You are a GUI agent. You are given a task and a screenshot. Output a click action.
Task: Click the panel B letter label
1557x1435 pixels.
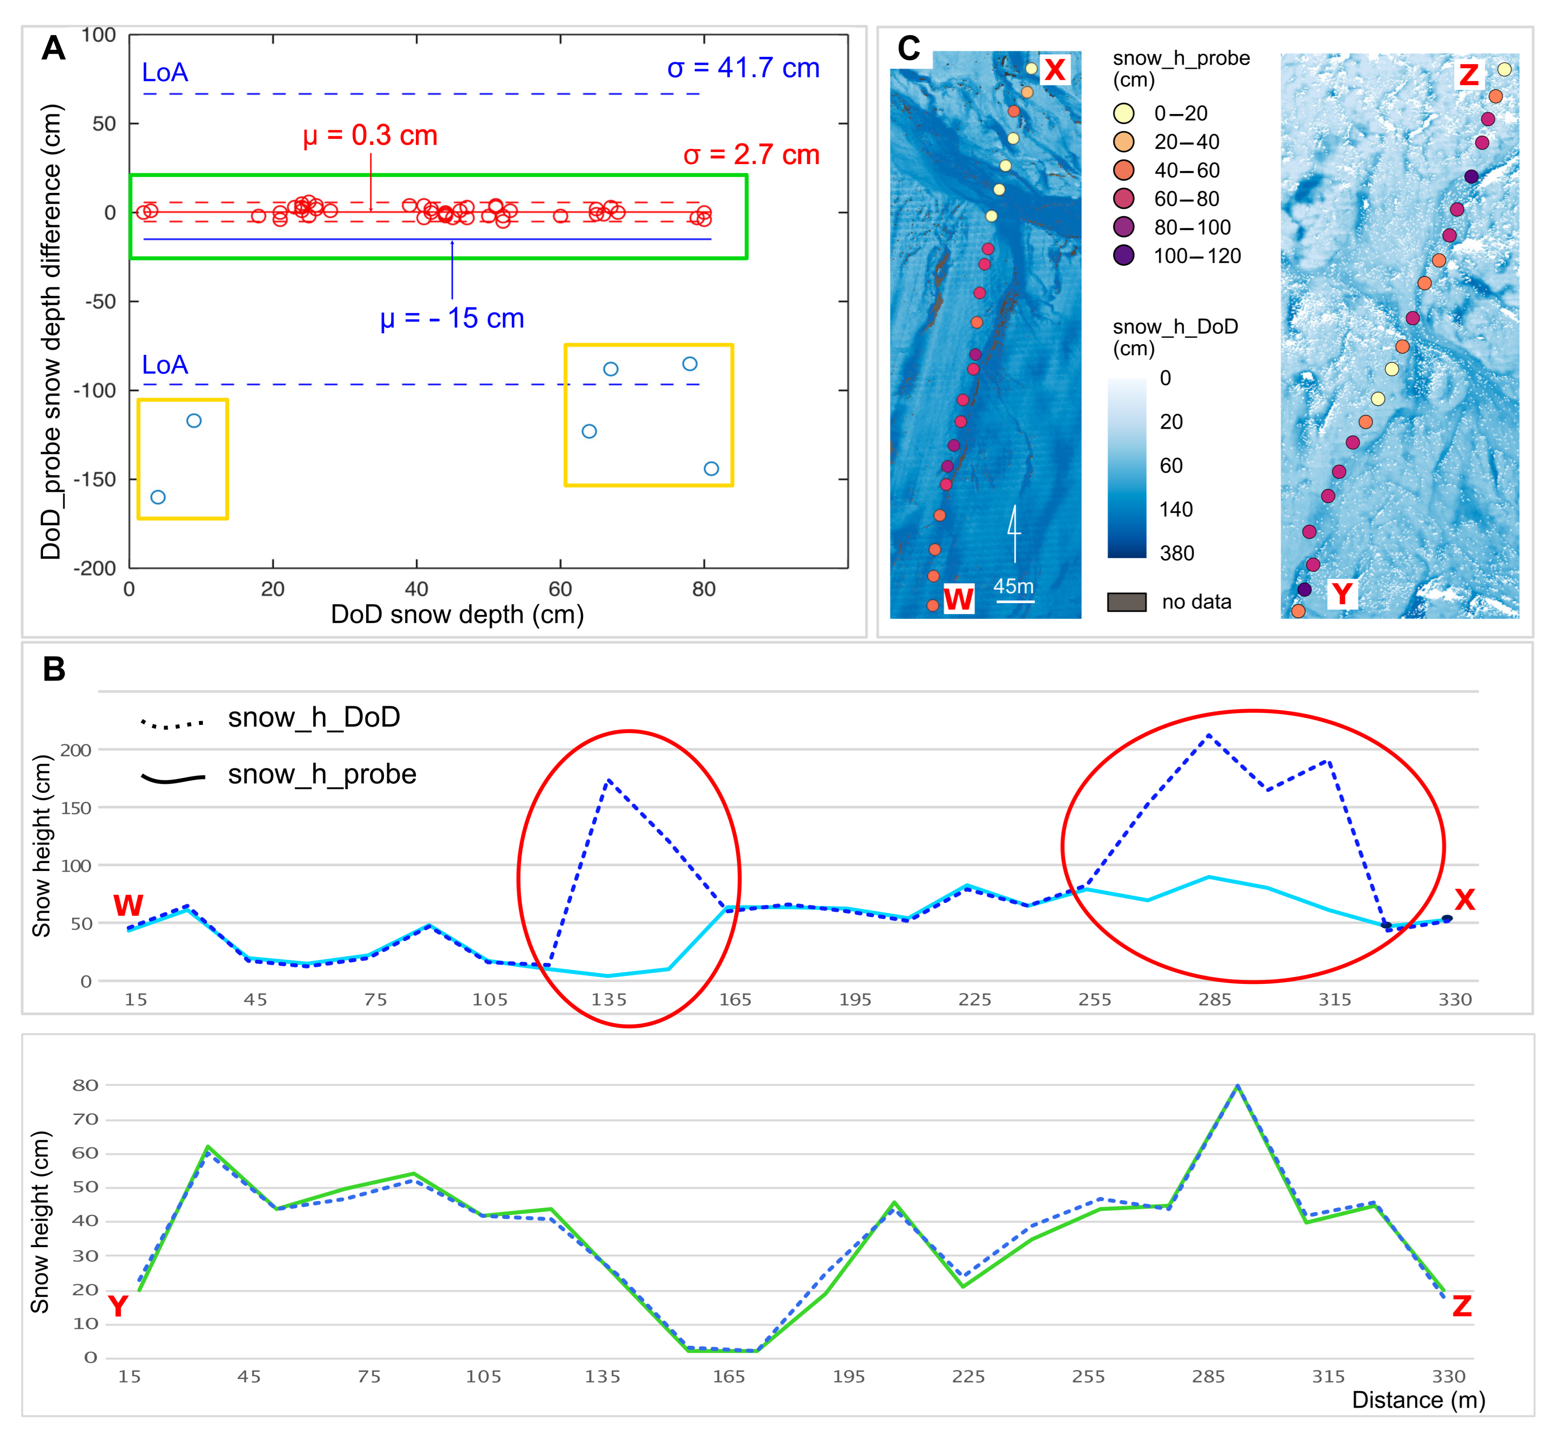54,669
